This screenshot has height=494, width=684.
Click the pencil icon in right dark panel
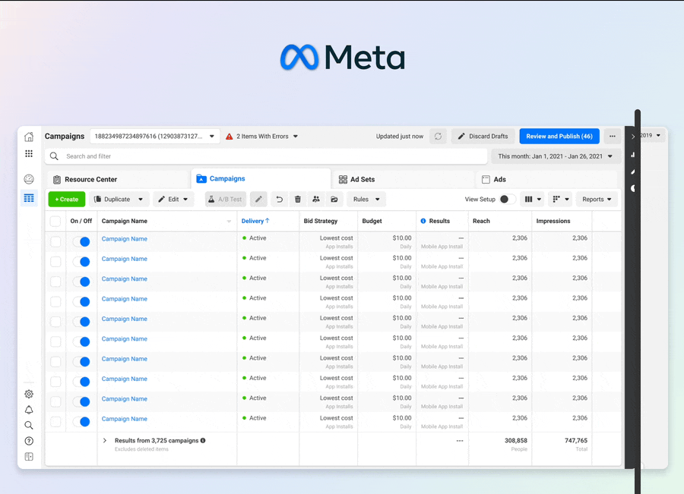[x=633, y=171]
